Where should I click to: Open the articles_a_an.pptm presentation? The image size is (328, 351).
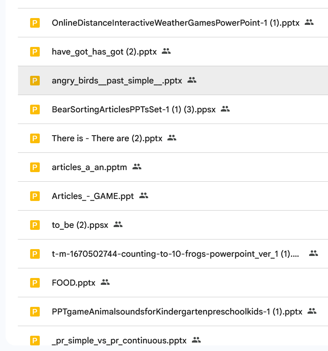(89, 167)
